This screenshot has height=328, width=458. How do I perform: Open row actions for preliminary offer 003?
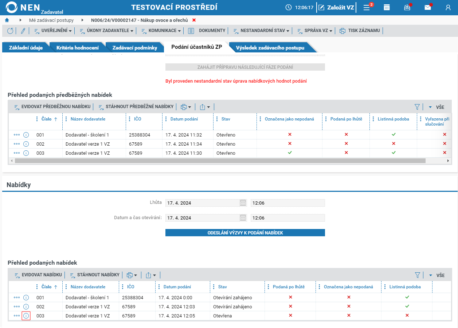[17, 153]
